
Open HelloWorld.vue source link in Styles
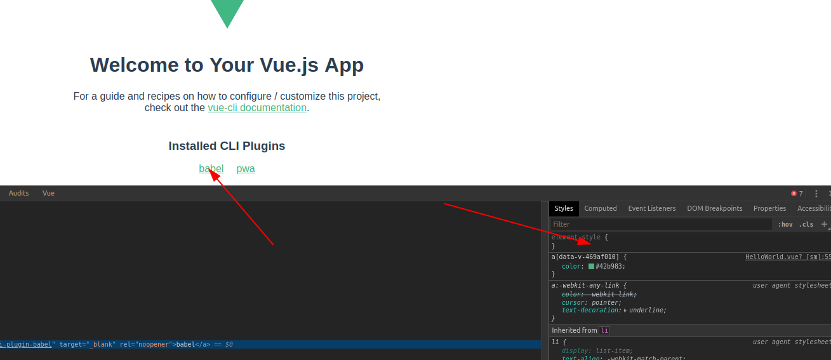(x=788, y=257)
